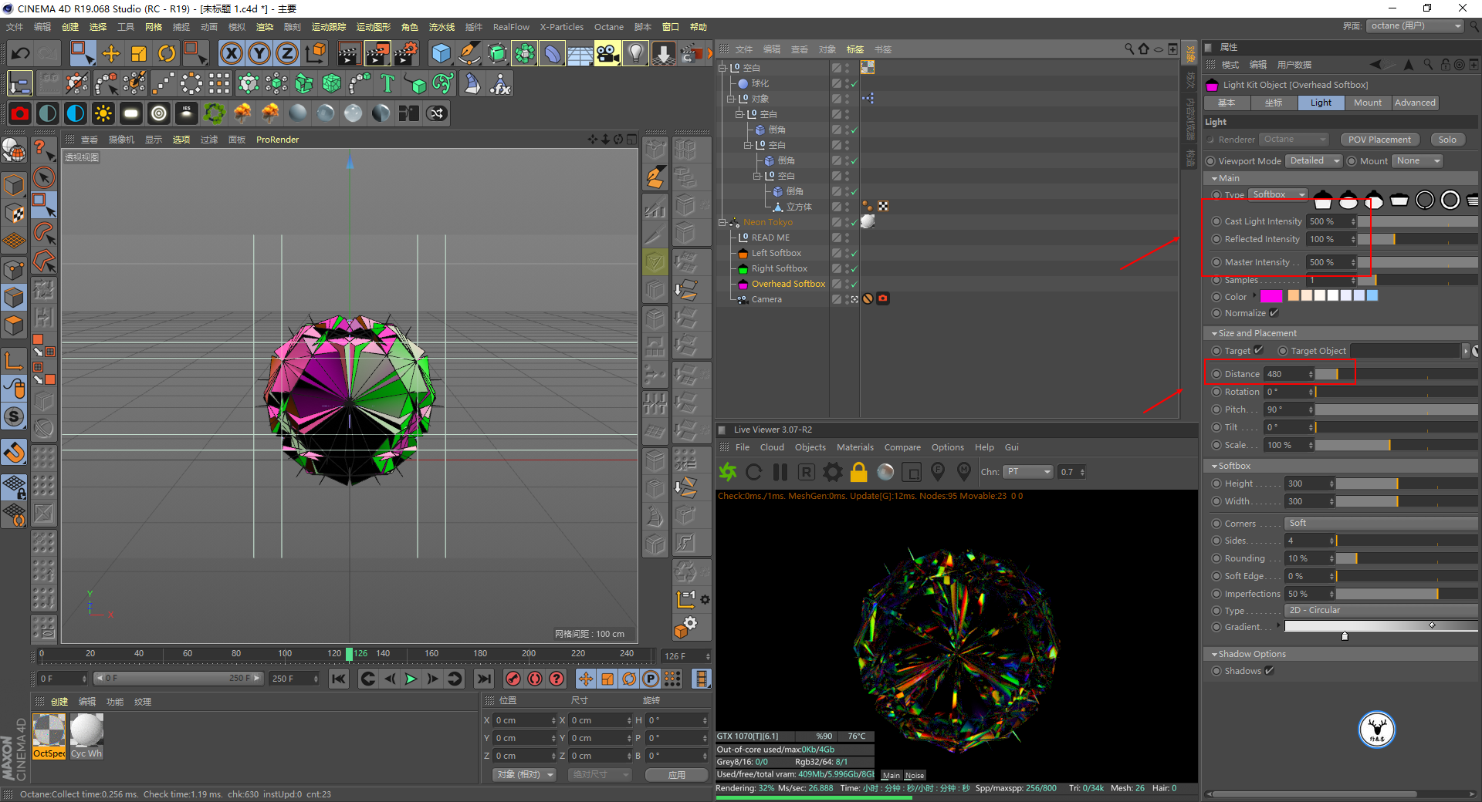Click the record active objects button

(x=513, y=679)
